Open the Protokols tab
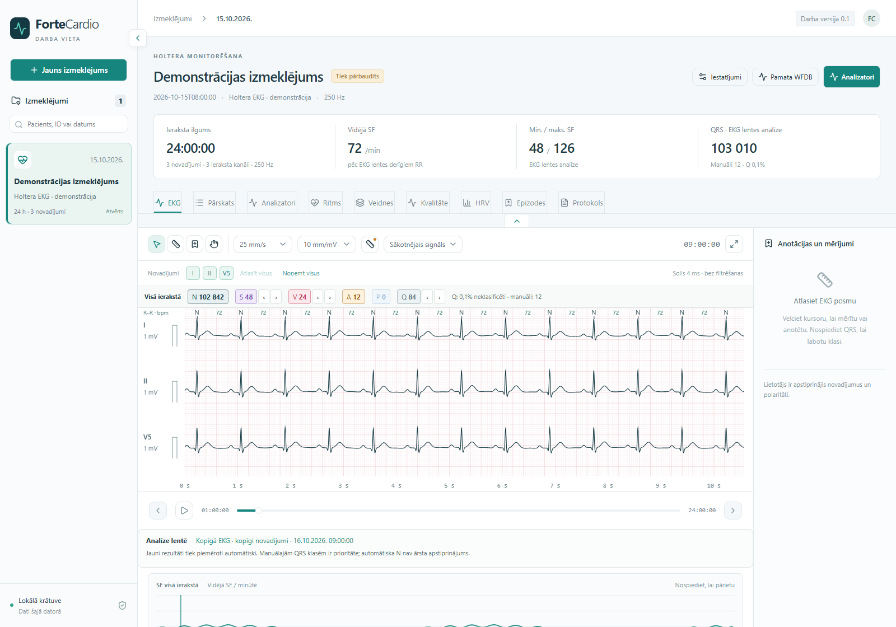The height and width of the screenshot is (627, 896). pos(582,203)
